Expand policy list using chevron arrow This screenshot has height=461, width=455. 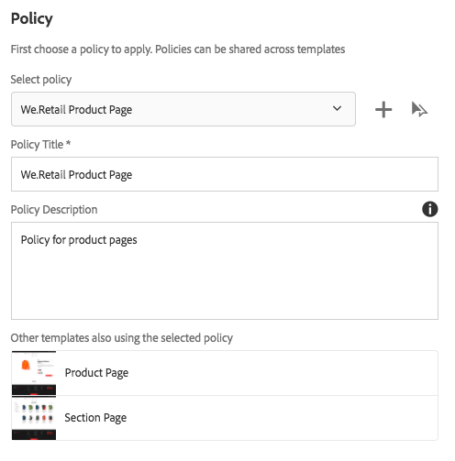pos(337,108)
